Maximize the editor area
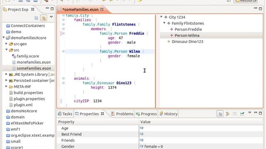 [261, 9]
